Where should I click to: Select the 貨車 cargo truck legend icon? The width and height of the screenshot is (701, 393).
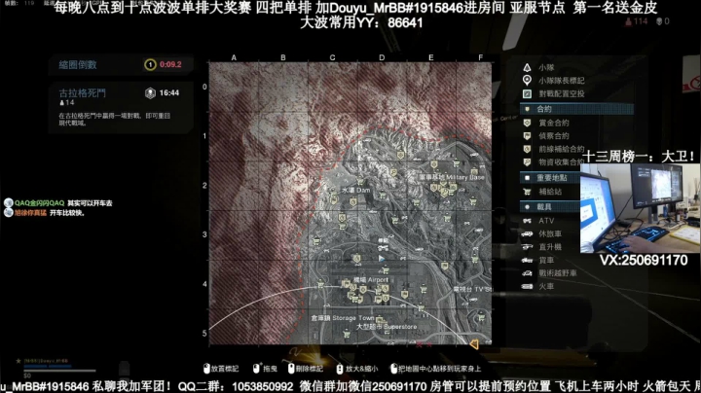527,260
